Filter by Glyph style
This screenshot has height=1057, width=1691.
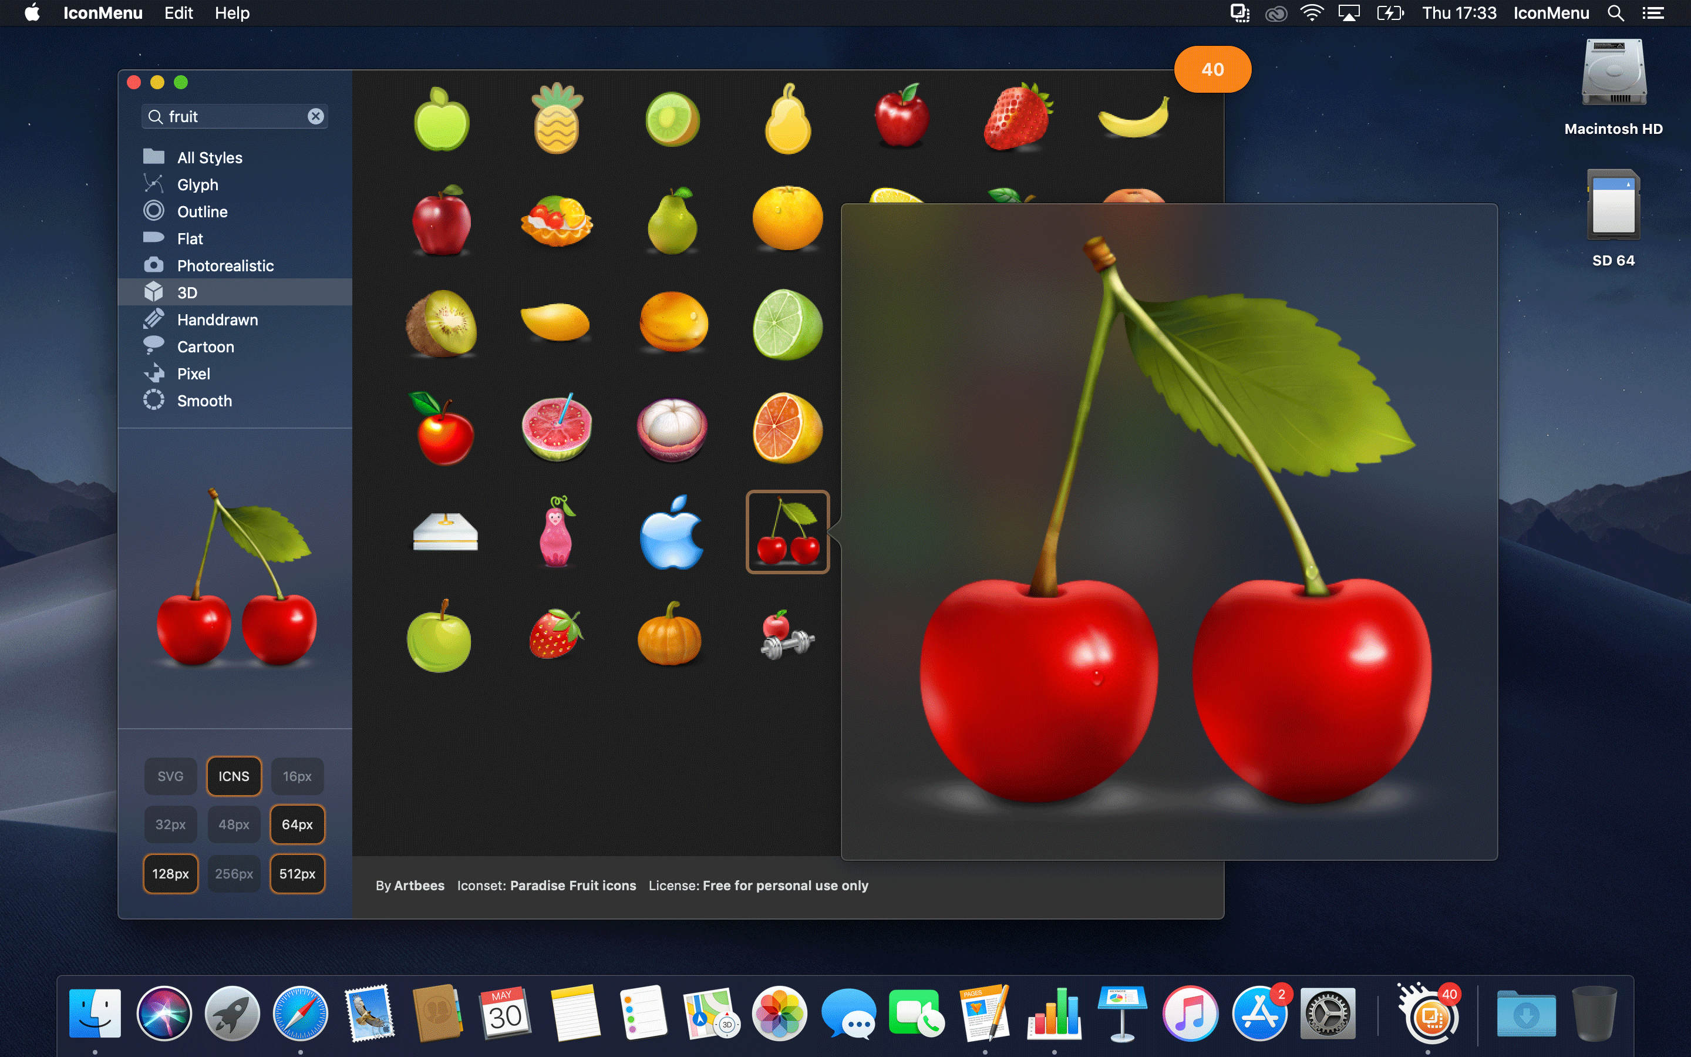pos(235,184)
